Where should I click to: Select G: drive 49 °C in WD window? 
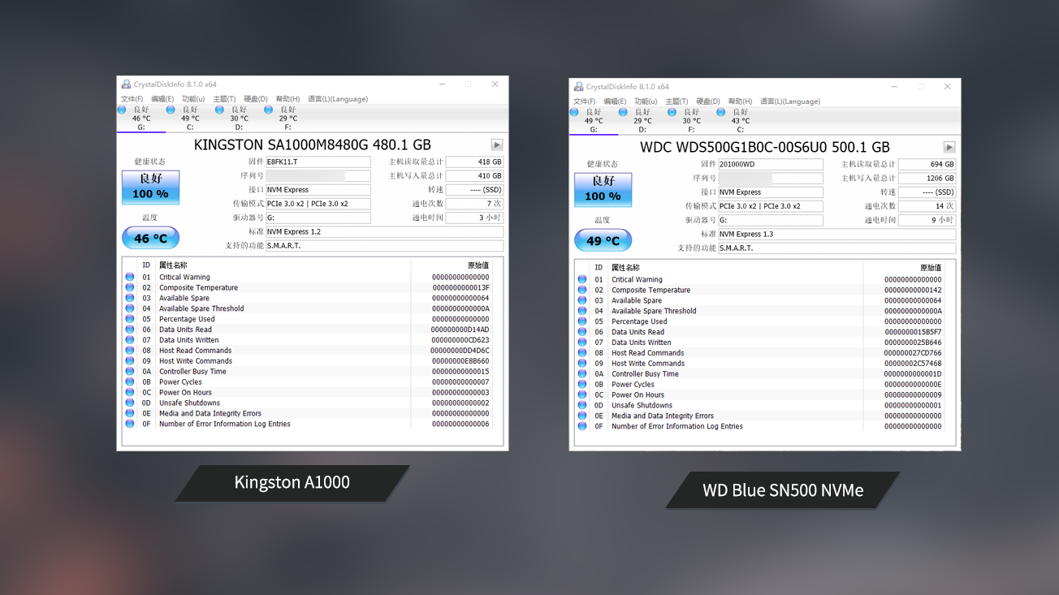tap(594, 121)
